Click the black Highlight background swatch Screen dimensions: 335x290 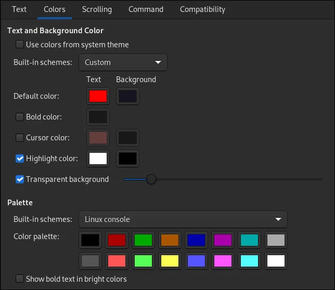(x=127, y=159)
